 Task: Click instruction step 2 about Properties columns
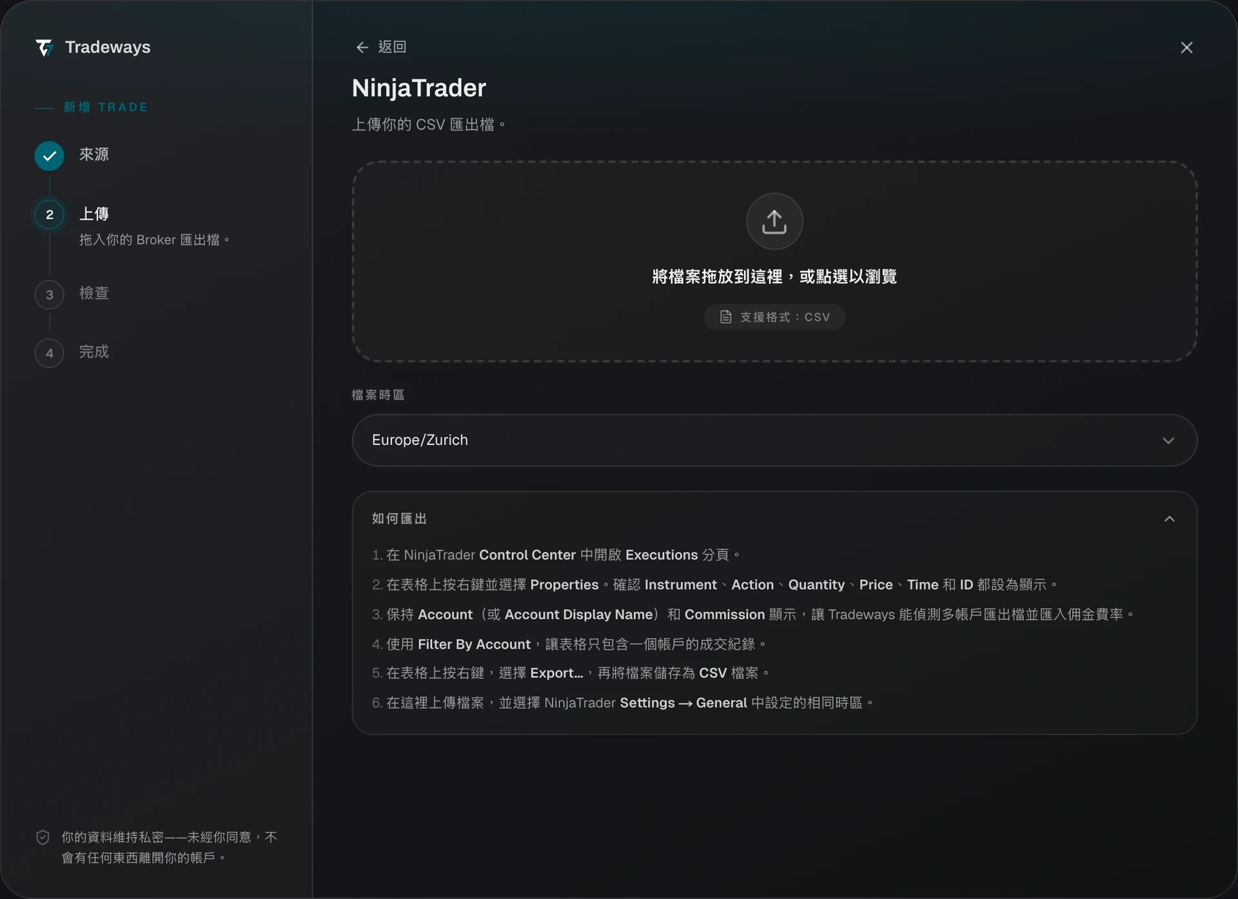coord(714,585)
